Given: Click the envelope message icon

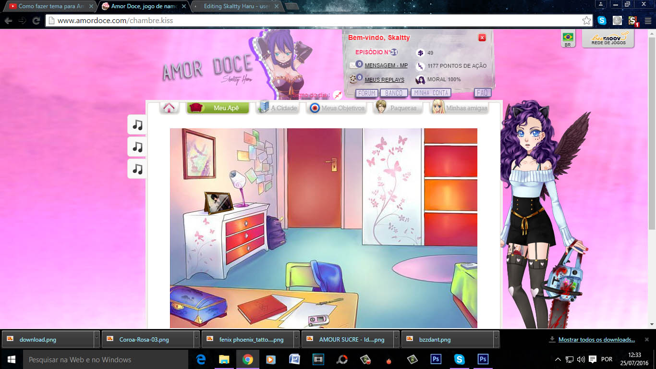Looking at the screenshot, I should pos(355,65).
